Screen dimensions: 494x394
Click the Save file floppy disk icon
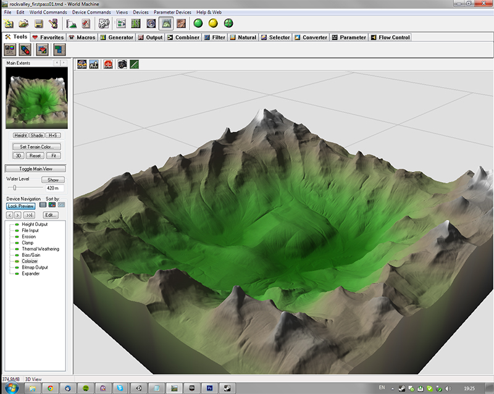(x=38, y=24)
